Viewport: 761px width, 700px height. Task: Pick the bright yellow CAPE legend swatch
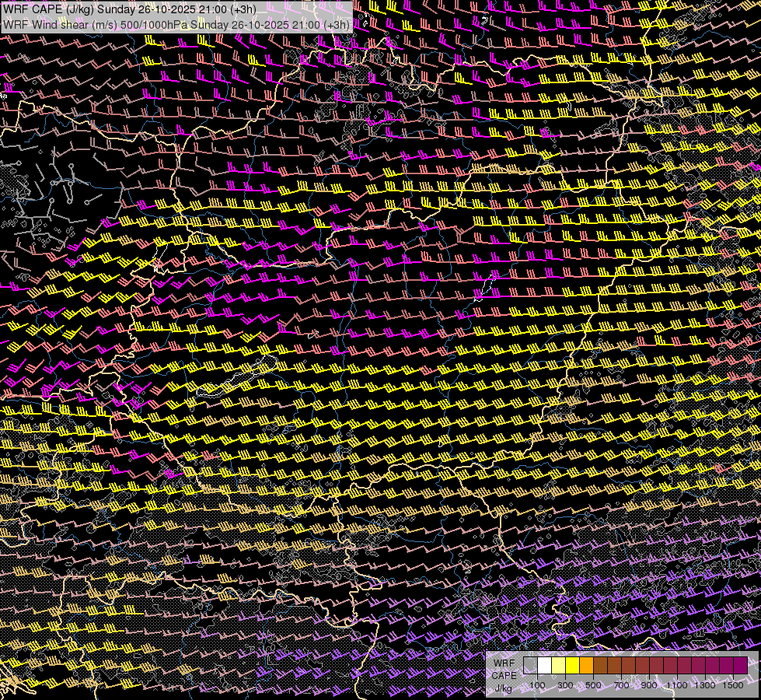[x=573, y=665]
